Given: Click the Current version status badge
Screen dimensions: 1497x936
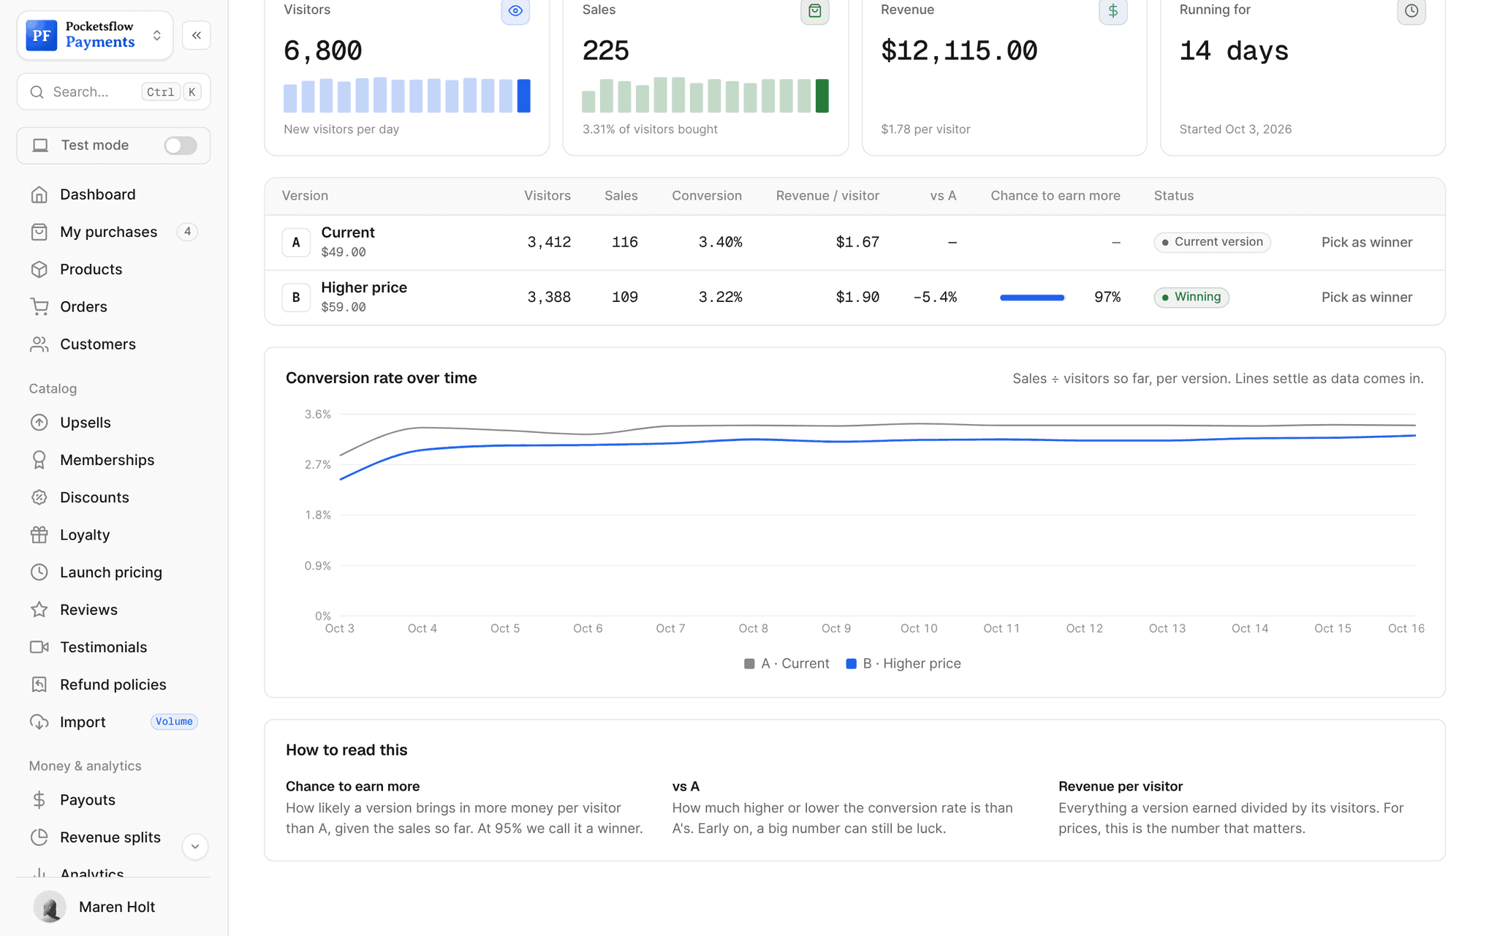Looking at the screenshot, I should [1212, 242].
